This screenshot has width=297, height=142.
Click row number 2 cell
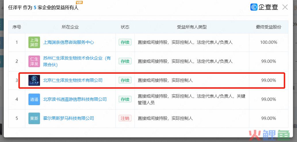17,61
